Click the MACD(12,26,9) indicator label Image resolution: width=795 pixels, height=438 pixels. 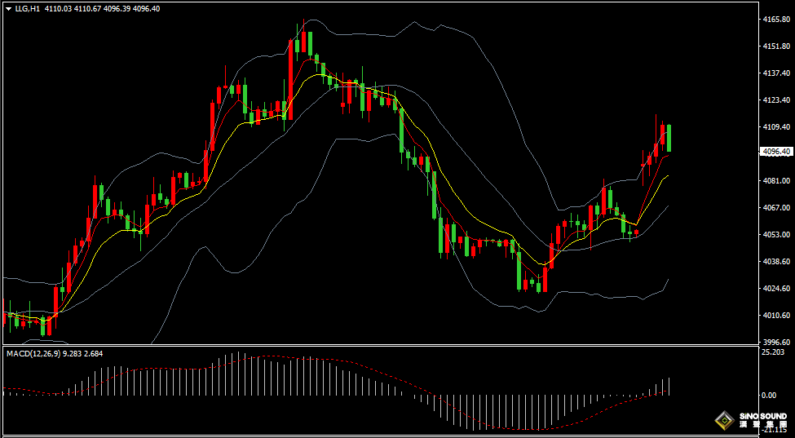[x=33, y=353]
